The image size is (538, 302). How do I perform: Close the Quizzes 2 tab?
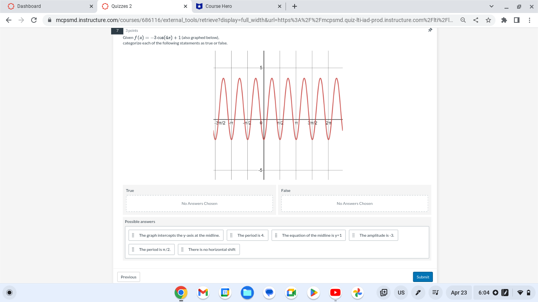(x=186, y=6)
